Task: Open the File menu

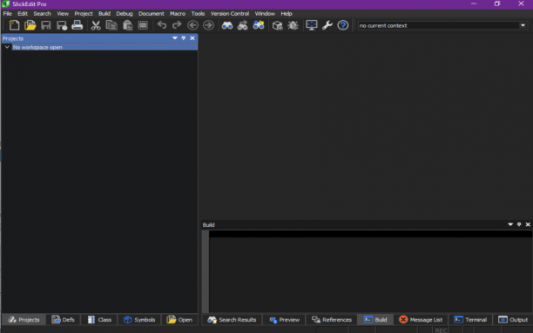Action: click(8, 14)
